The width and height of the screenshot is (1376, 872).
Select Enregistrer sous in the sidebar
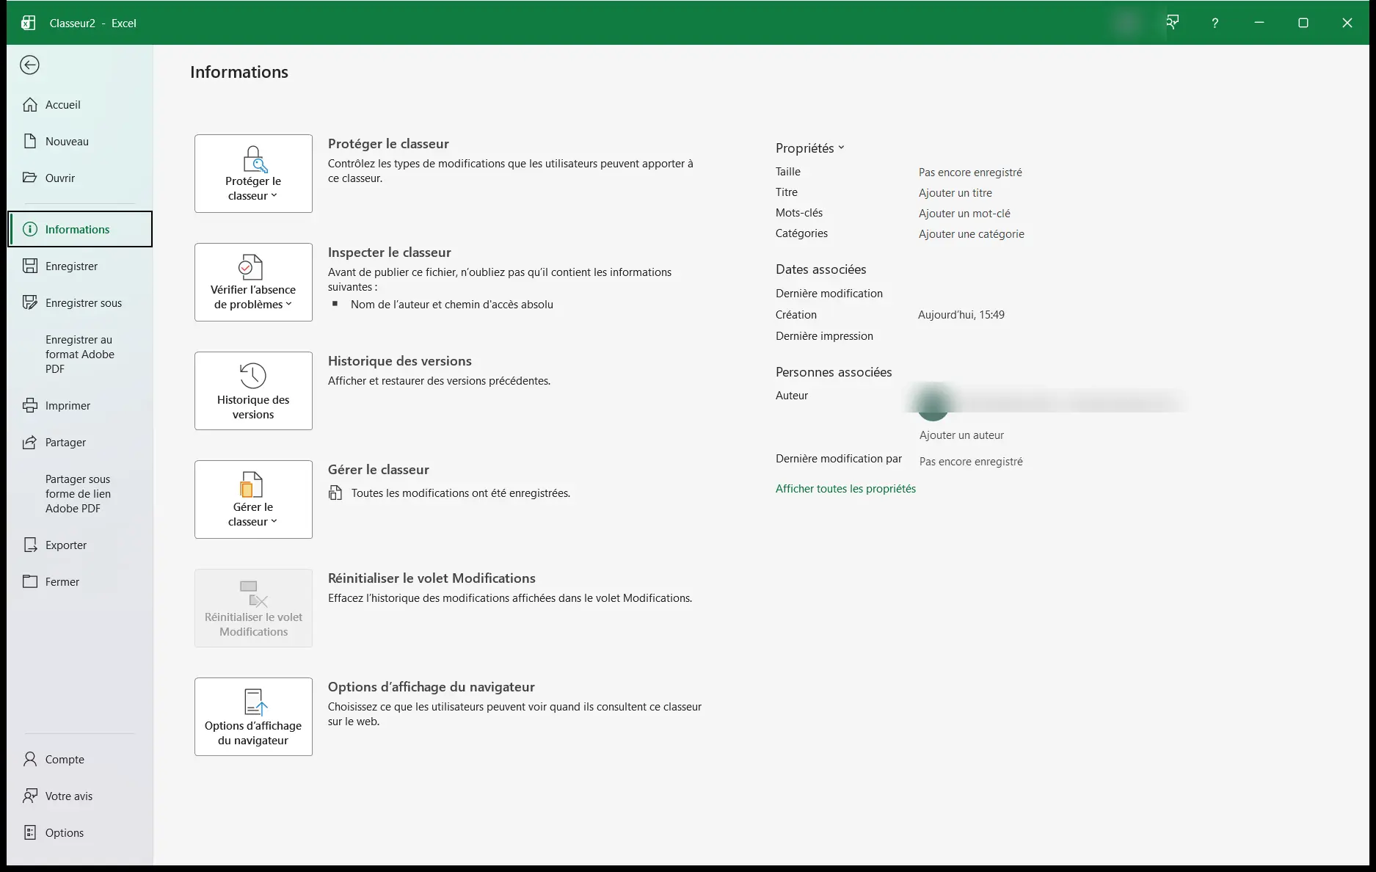(x=79, y=302)
